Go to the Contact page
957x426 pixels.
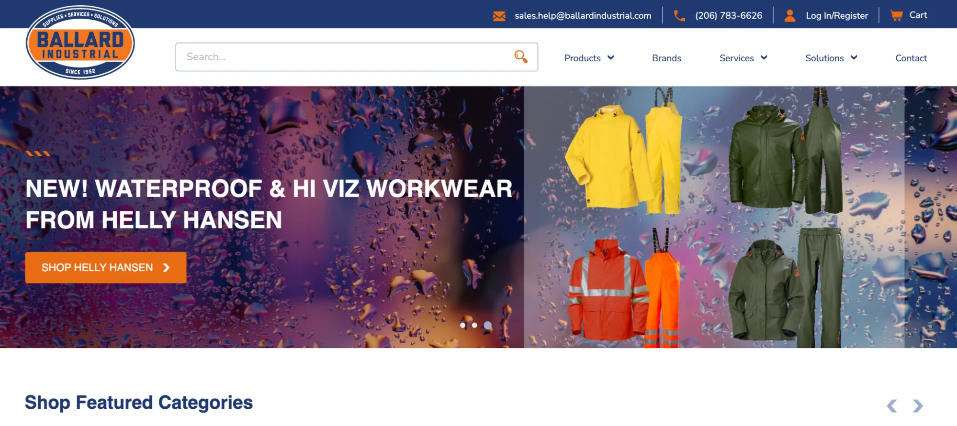pos(911,58)
